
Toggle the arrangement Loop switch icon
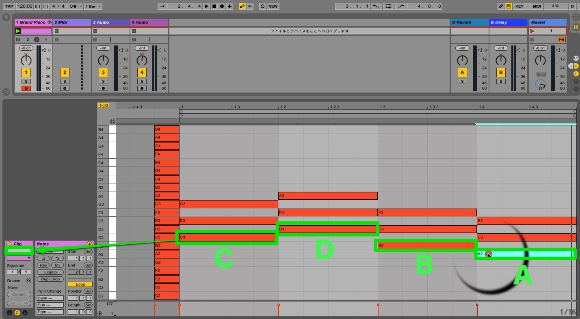click(389, 6)
